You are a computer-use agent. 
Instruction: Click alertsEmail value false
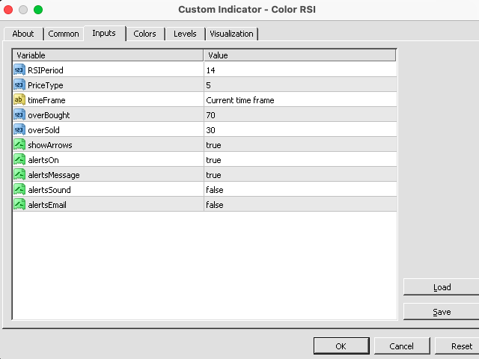click(x=215, y=205)
